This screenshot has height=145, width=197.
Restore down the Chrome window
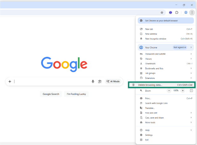(184, 5)
